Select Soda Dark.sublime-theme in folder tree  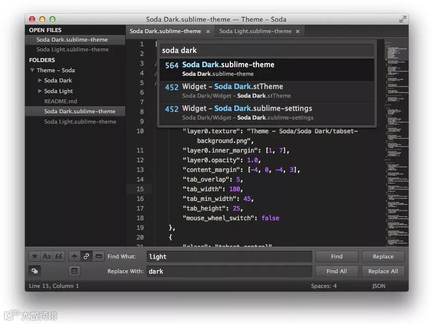(75, 111)
